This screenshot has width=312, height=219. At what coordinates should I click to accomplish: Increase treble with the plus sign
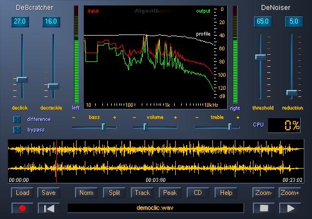click(x=238, y=118)
